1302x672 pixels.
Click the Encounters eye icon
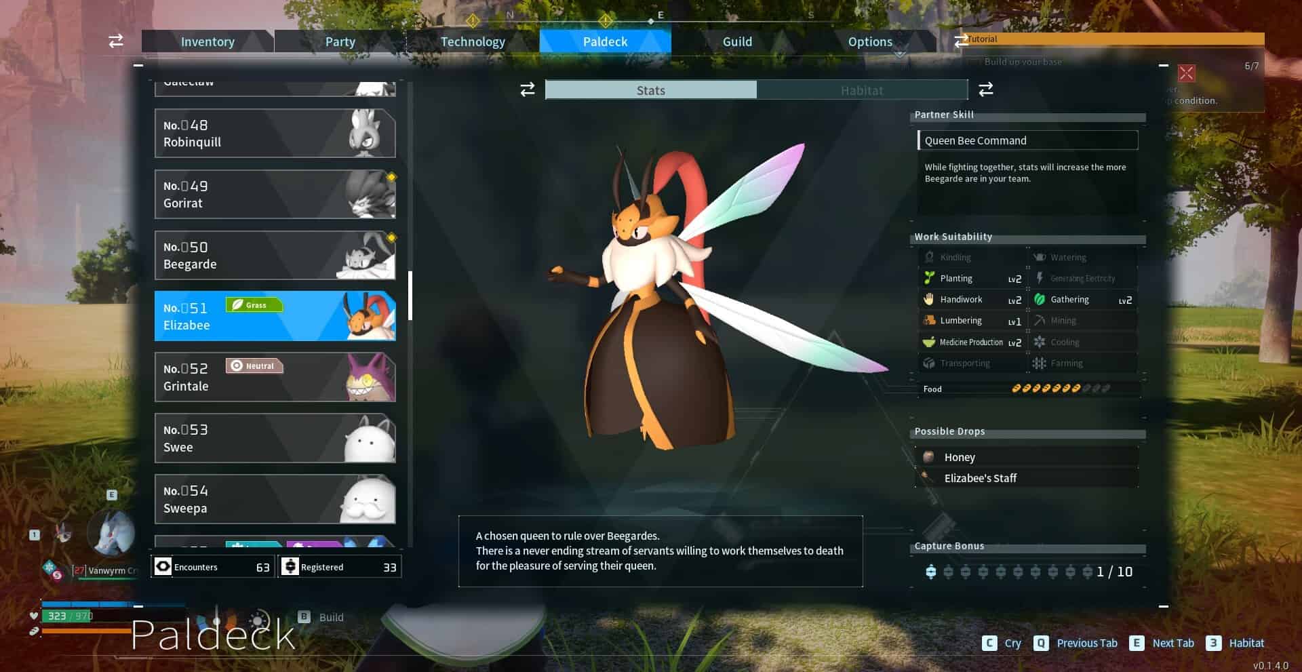tap(163, 566)
